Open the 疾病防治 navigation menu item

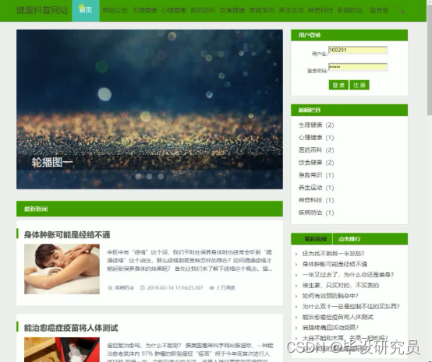(349, 10)
